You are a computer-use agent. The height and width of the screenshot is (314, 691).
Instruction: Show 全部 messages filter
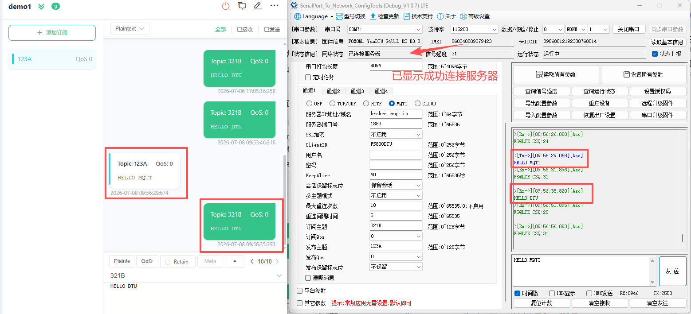coord(220,30)
